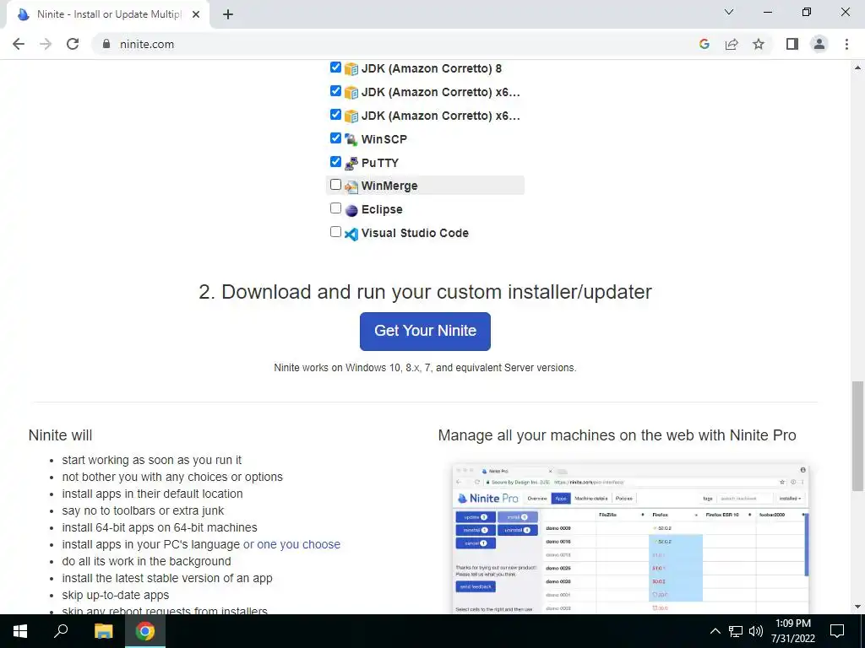This screenshot has height=648, width=865.
Task: Open the Chrome profile avatar
Action: click(819, 44)
